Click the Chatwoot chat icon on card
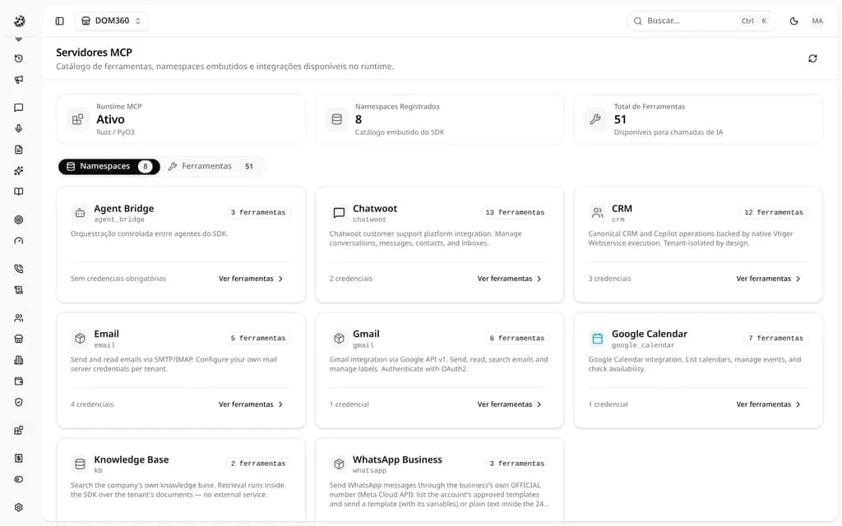842x526 pixels. click(x=339, y=213)
